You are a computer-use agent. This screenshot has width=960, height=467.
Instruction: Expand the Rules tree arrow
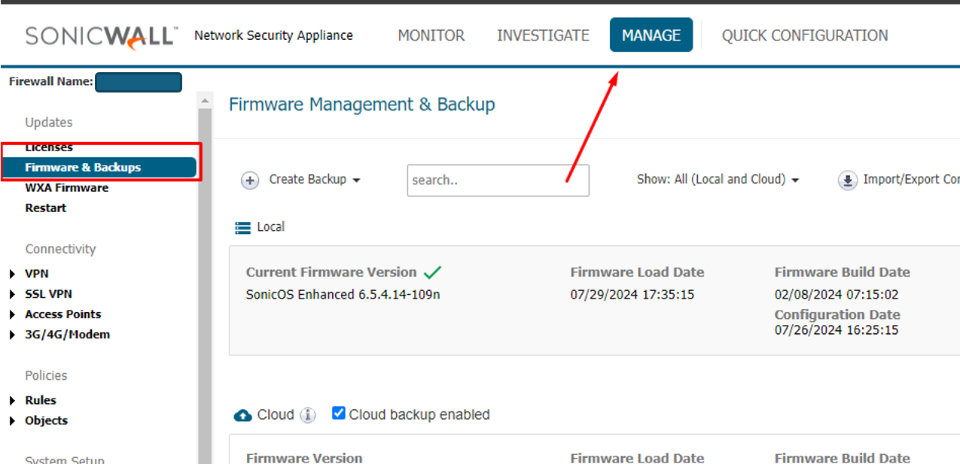(12, 401)
